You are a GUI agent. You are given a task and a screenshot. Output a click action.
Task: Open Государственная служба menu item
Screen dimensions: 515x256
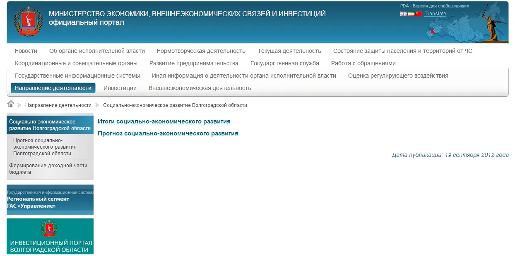click(285, 63)
